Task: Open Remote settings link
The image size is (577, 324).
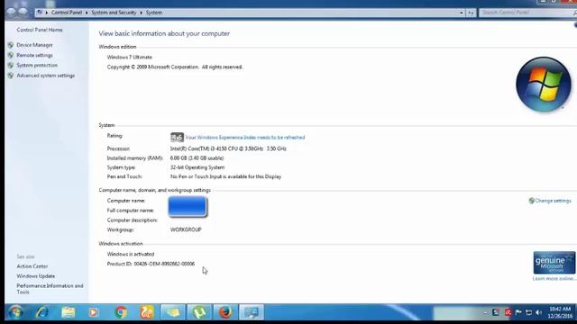Action: pyautogui.click(x=34, y=55)
